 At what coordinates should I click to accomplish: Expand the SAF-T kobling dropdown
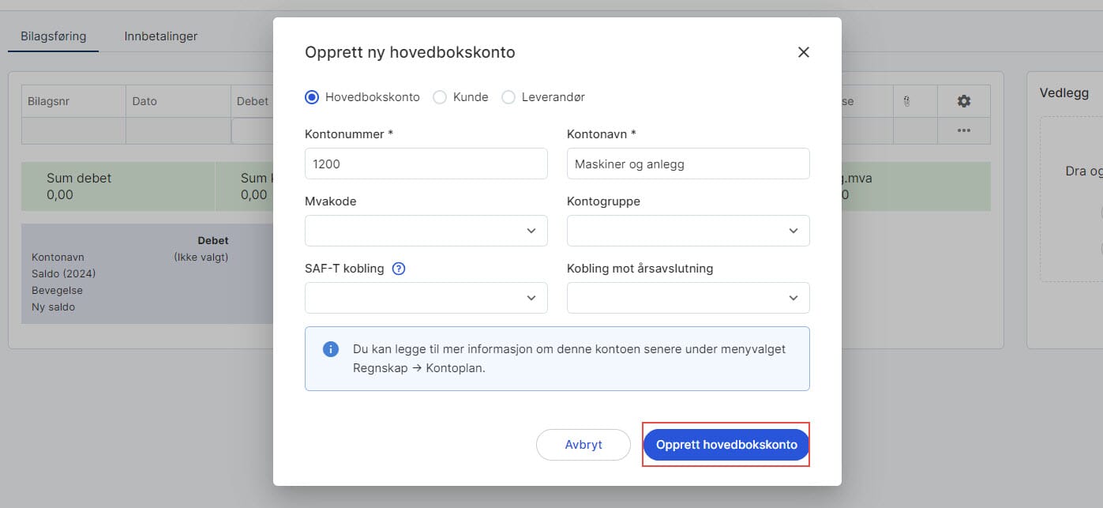(426, 297)
